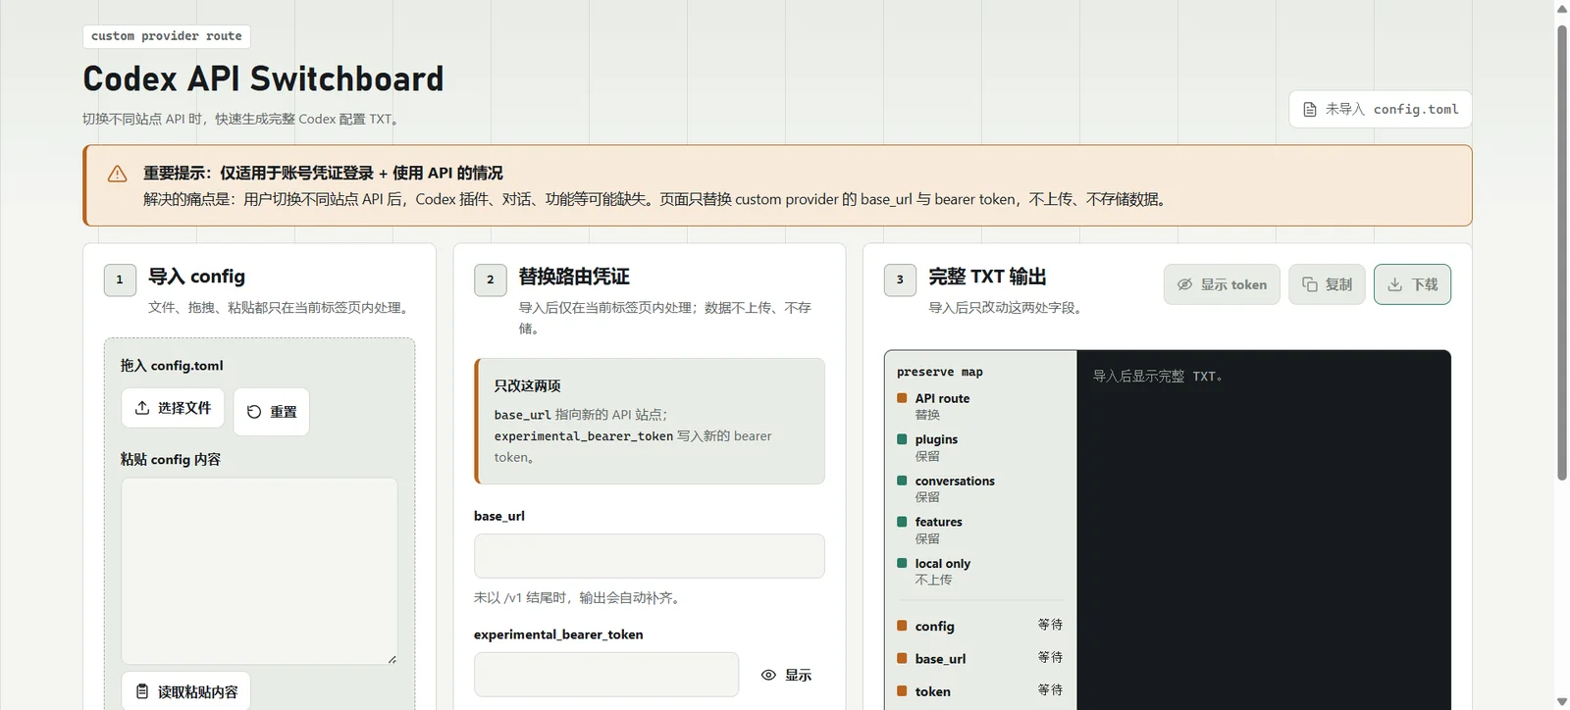Click the 显示 token button

[x=1222, y=284]
